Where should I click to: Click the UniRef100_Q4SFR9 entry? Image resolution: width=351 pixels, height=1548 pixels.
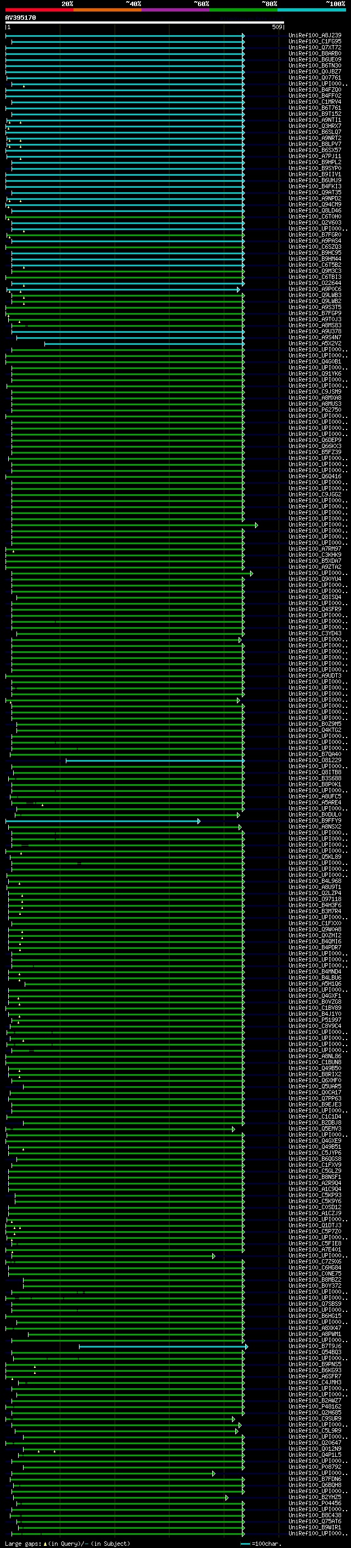coord(315,610)
